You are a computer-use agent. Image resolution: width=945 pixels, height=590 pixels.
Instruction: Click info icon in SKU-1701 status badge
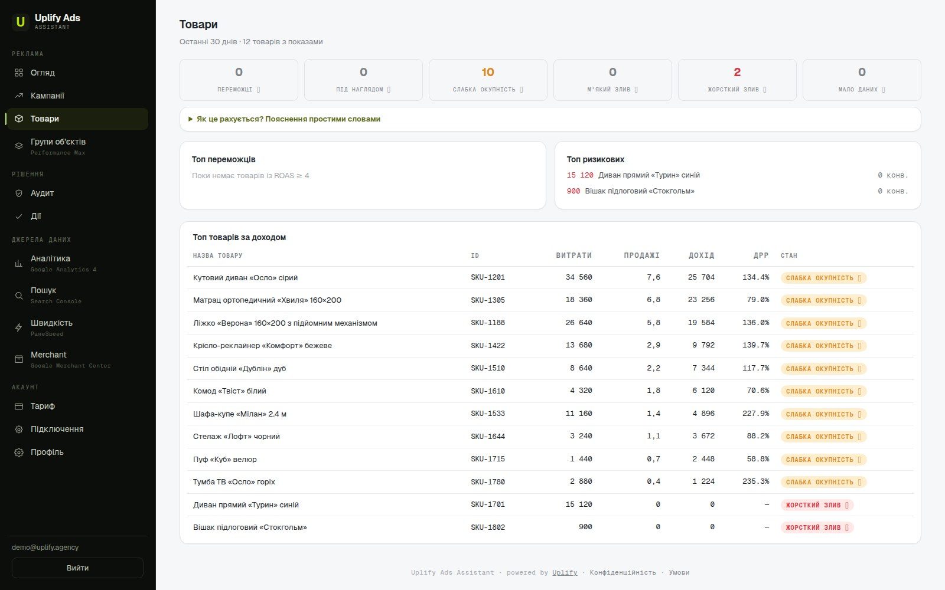[847, 505]
